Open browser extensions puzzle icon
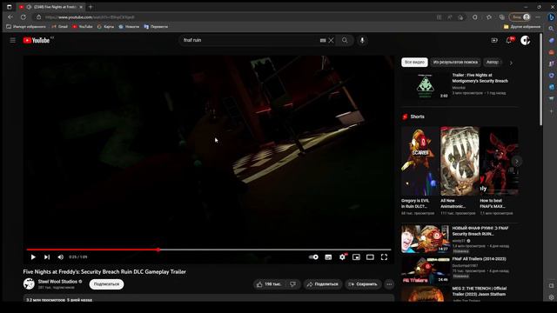This screenshot has width=557, height=313. 475,17
